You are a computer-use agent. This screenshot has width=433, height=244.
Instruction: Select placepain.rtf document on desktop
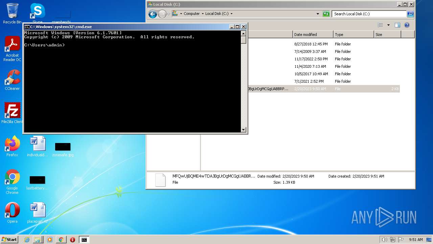tap(38, 212)
